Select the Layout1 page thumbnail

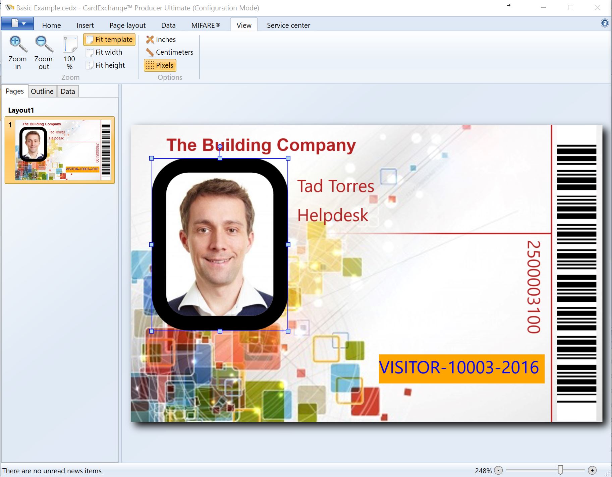point(60,150)
